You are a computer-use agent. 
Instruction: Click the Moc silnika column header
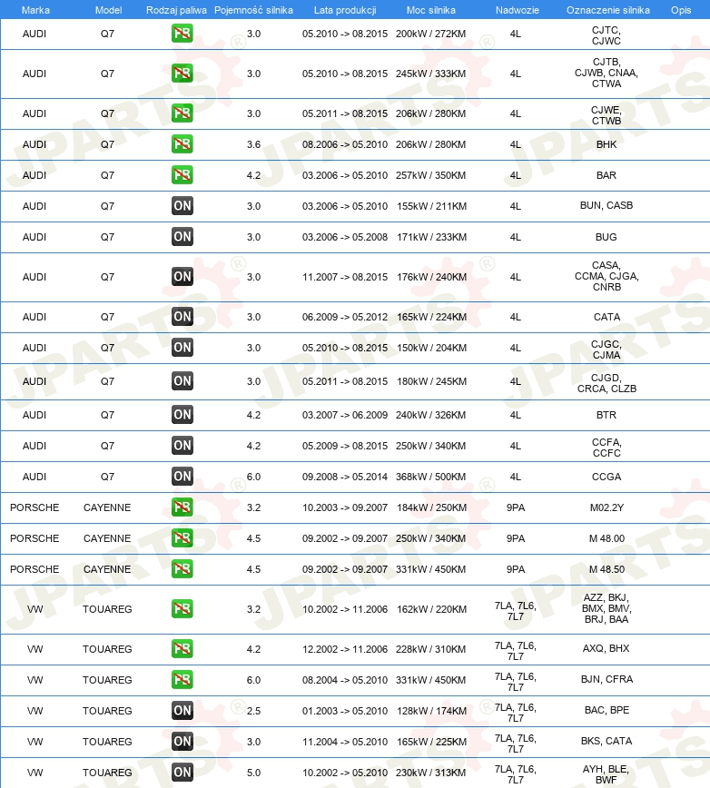point(430,10)
